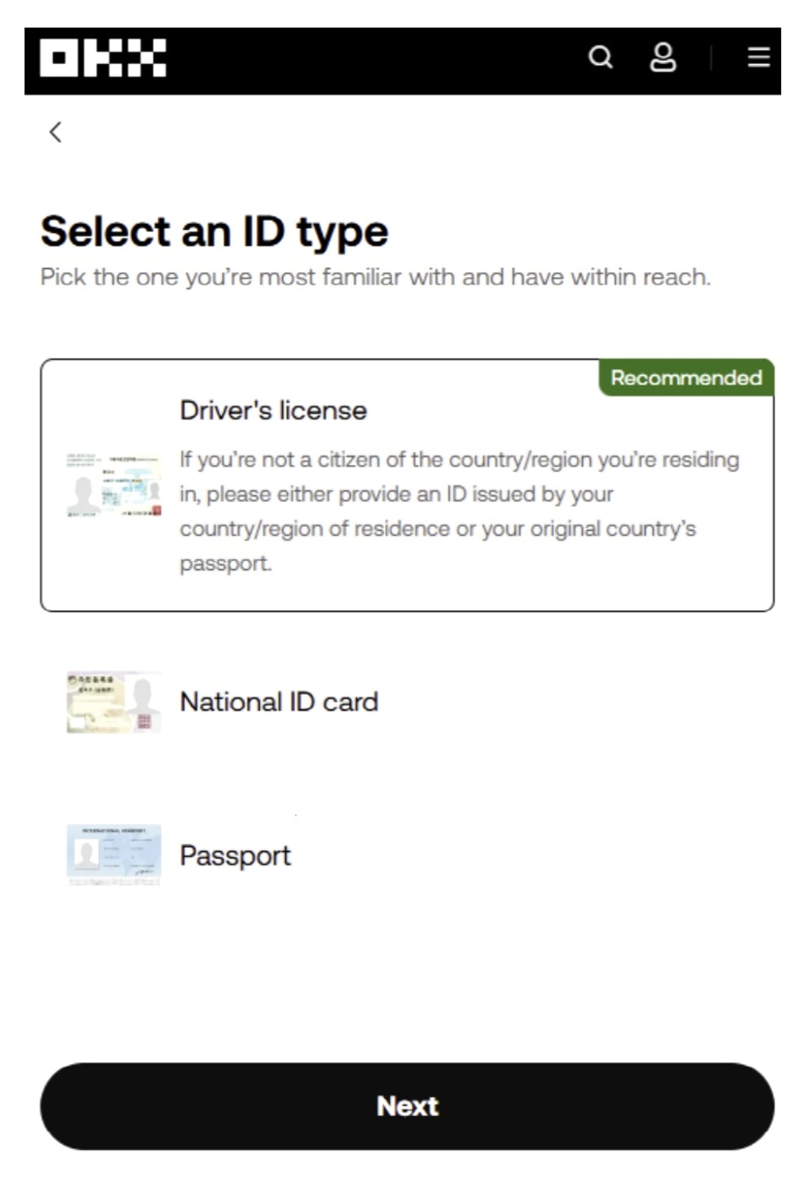Open the search magnifier in header

[x=601, y=58]
